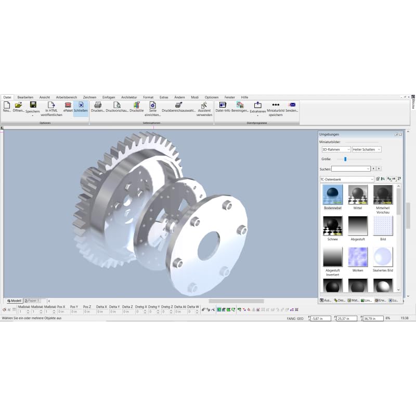Send drawing via Senden icon
Image resolution: width=416 pixels, height=416 pixels.
[292, 105]
